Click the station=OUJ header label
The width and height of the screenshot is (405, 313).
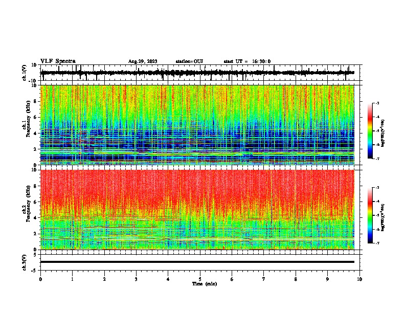tap(189, 61)
